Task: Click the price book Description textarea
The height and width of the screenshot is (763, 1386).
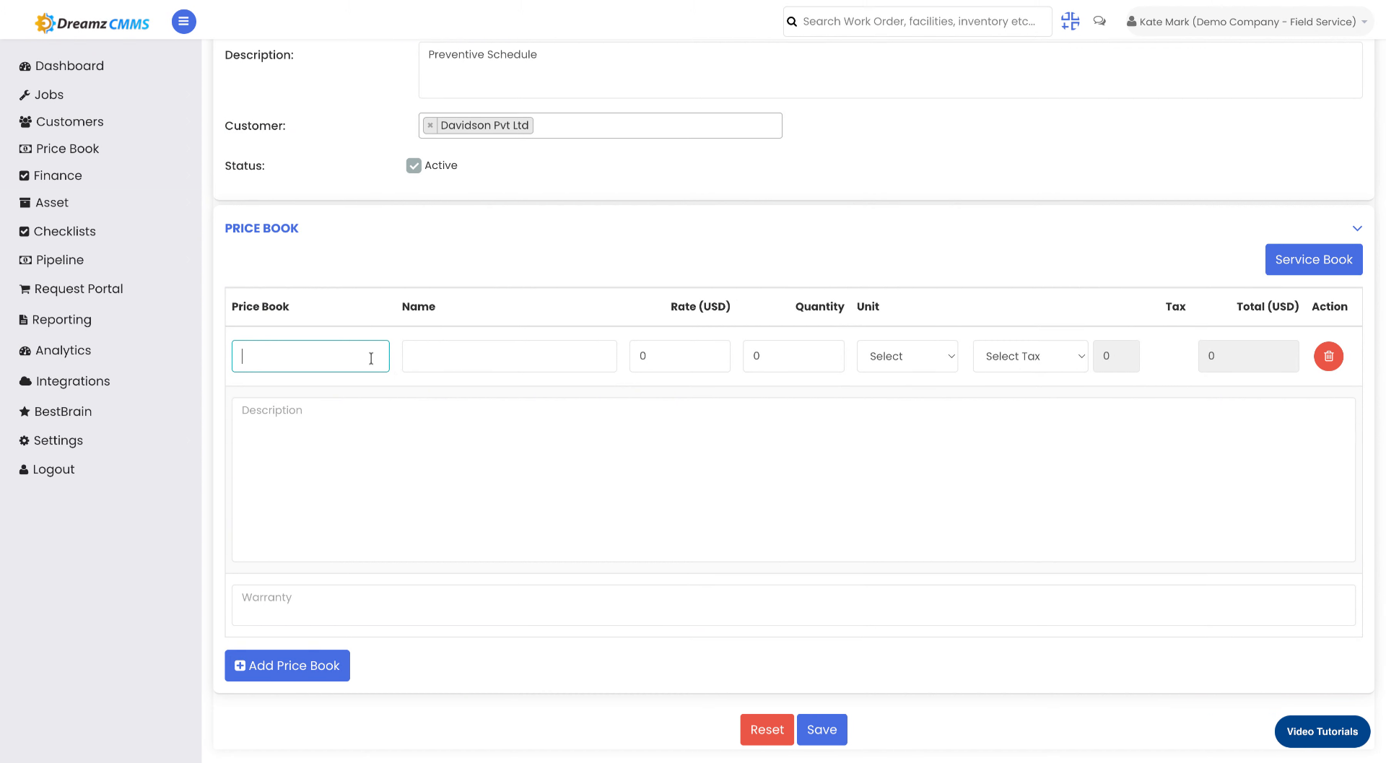Action: pyautogui.click(x=793, y=479)
